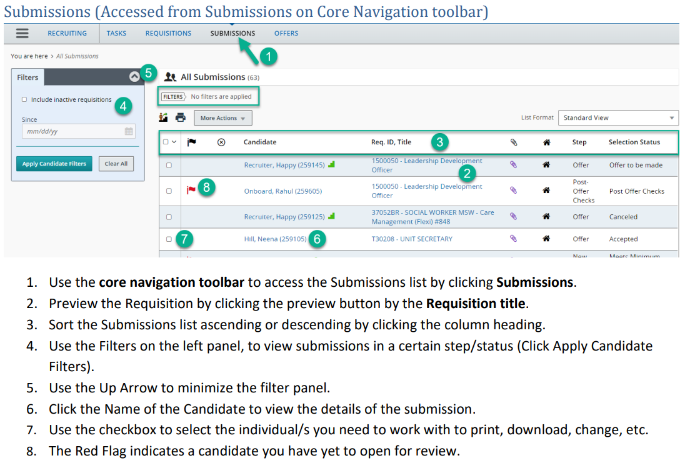Viewport: 690px width, 473px height.
Task: Click red flag on Onboard, Rahul row
Action: click(191, 190)
